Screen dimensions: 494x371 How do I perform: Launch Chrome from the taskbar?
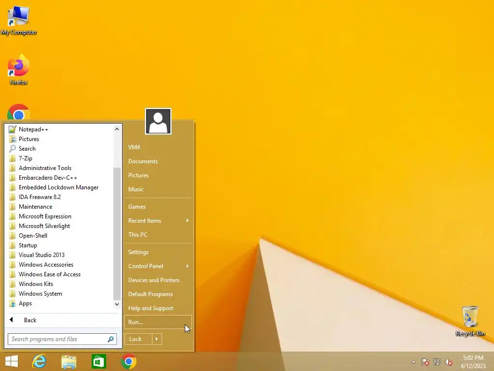point(128,361)
